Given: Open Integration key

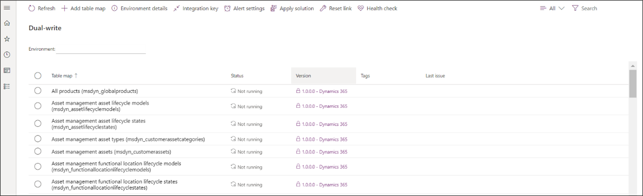Looking at the screenshot, I should coord(196,8).
